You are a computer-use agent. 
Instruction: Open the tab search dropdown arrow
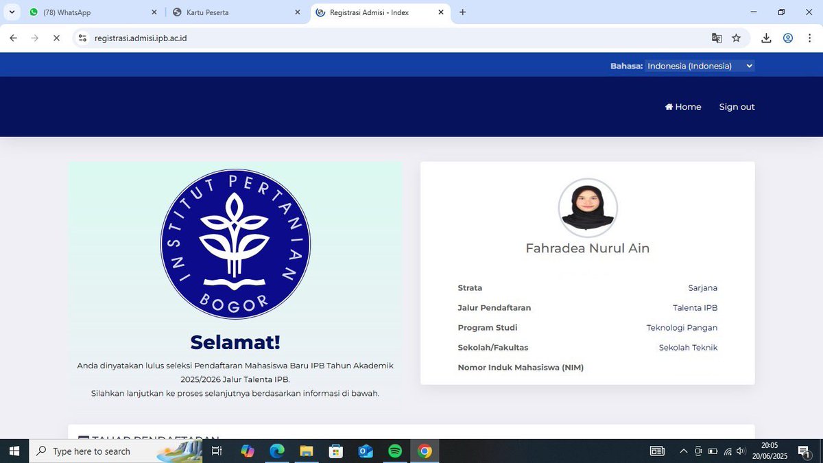tap(12, 12)
